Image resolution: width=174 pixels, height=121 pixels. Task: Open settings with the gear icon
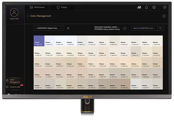(x=154, y=7)
